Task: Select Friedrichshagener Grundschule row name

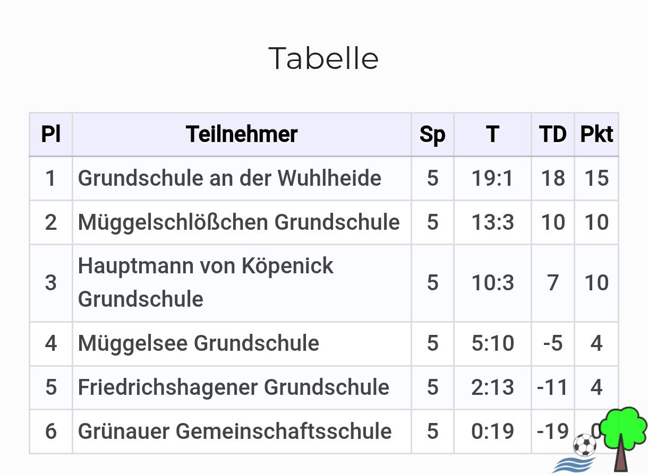Action: click(x=233, y=387)
